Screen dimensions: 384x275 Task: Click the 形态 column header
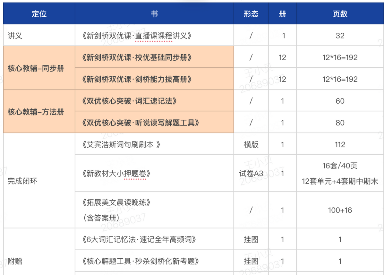[x=251, y=13]
